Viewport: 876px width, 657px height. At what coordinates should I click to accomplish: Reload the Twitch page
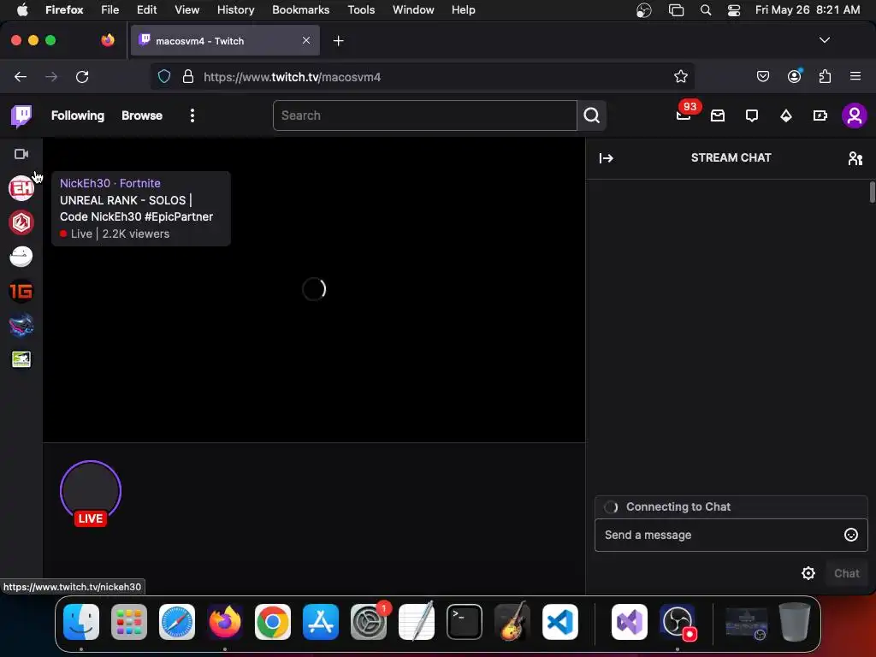pyautogui.click(x=82, y=76)
